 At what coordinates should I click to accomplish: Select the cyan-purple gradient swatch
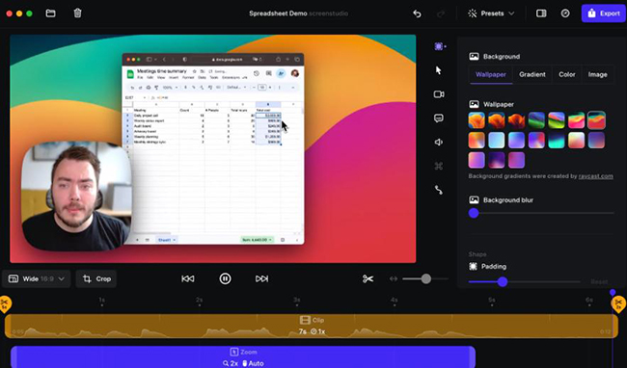[x=517, y=141]
